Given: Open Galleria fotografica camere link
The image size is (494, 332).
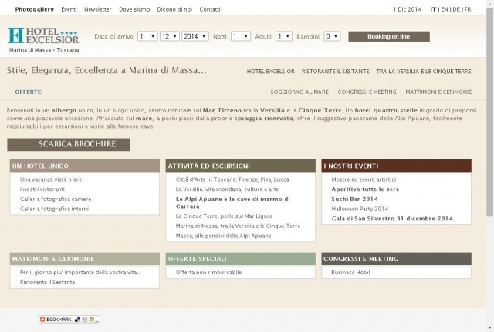Looking at the screenshot, I should (x=56, y=199).
